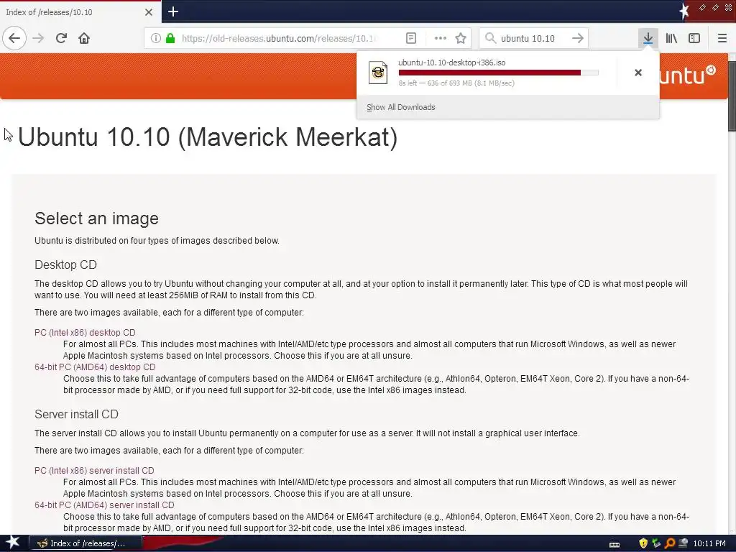Open a new tab with plus
The image size is (736, 552).
[x=172, y=11]
